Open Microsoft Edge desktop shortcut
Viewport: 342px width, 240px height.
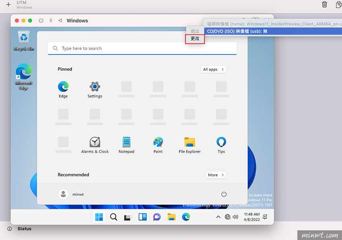tap(24, 77)
